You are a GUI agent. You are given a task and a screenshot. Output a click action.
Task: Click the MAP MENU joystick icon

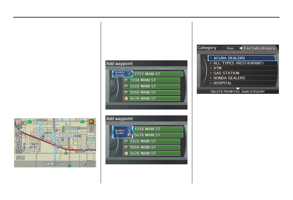click(84, 163)
